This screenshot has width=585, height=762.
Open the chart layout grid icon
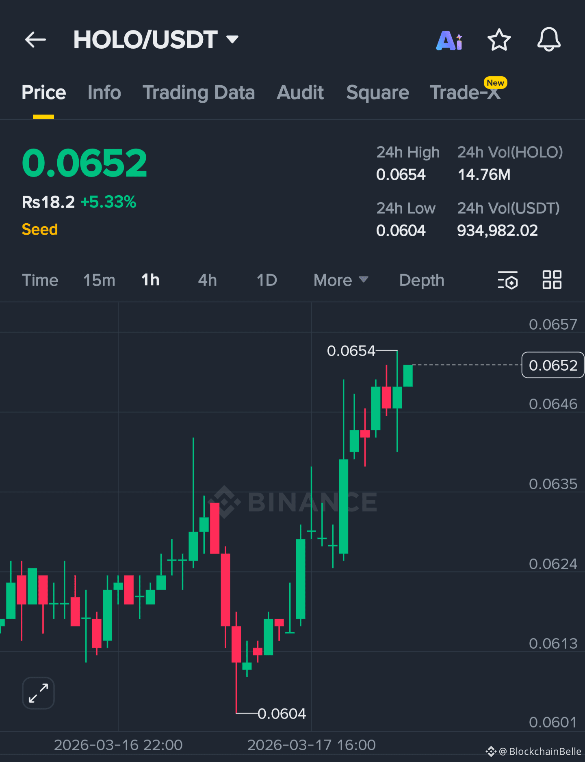552,280
